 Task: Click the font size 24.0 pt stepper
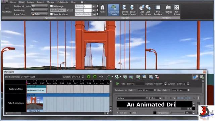[x=160, y=98]
